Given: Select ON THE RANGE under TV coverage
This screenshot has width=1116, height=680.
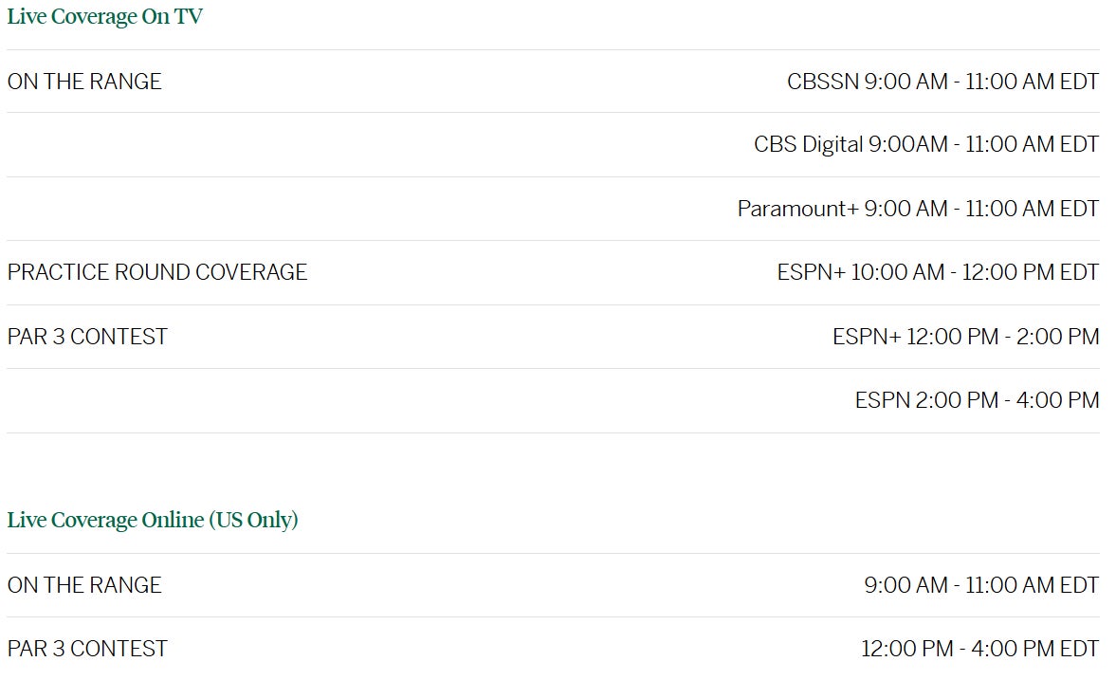Looking at the screenshot, I should pos(84,82).
